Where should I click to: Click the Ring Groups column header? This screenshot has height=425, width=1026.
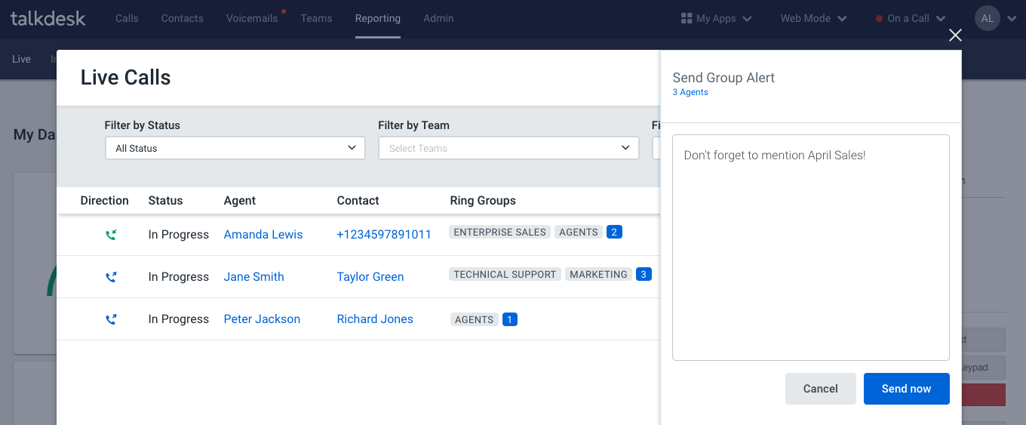point(483,201)
